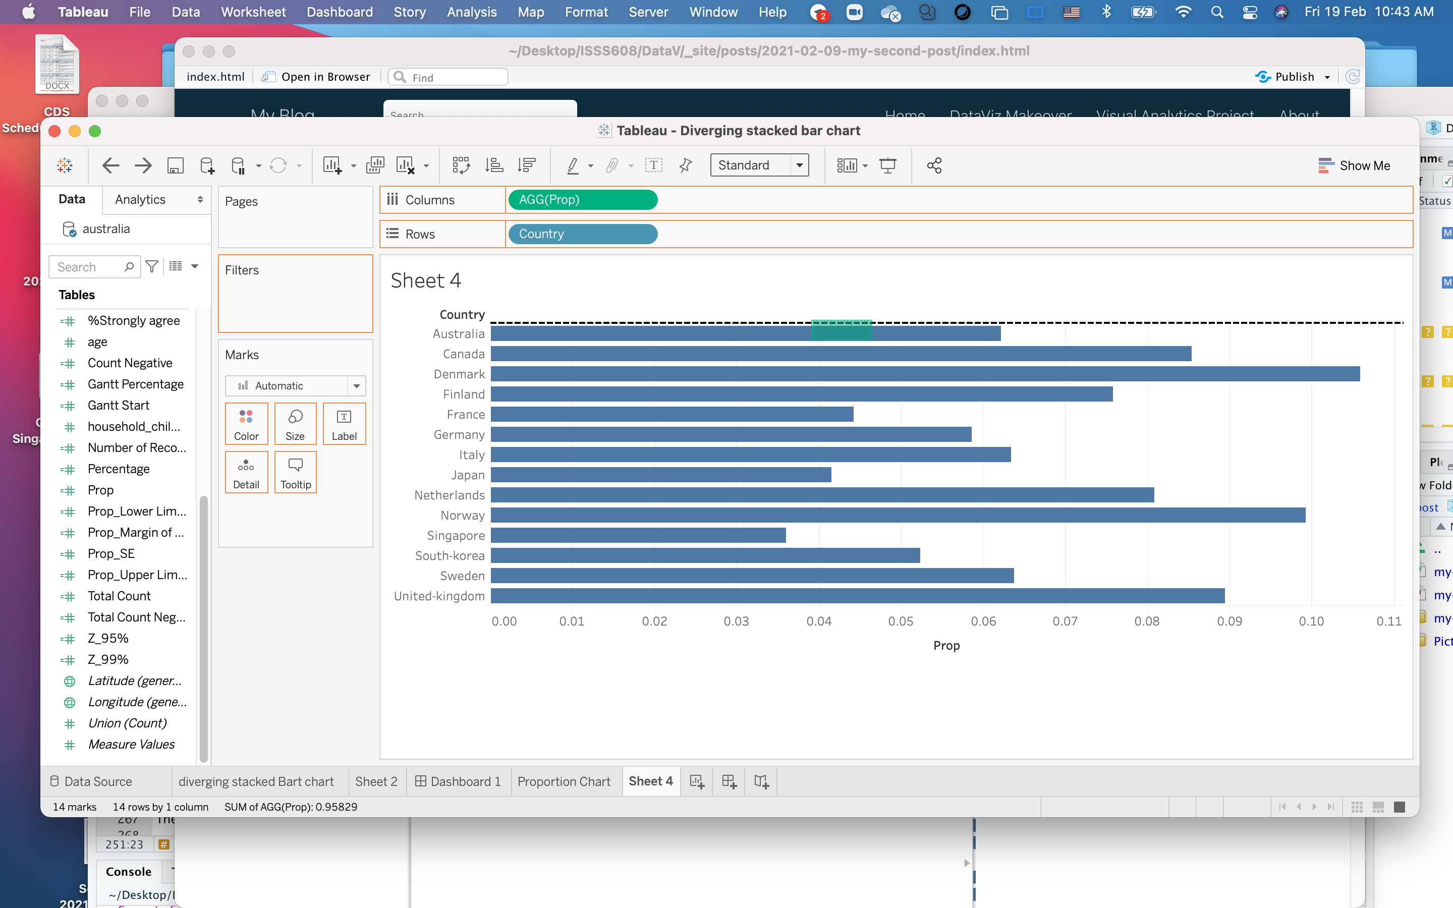Click the Sort Ascending toolbar icon
1453x908 pixels.
tap(494, 165)
